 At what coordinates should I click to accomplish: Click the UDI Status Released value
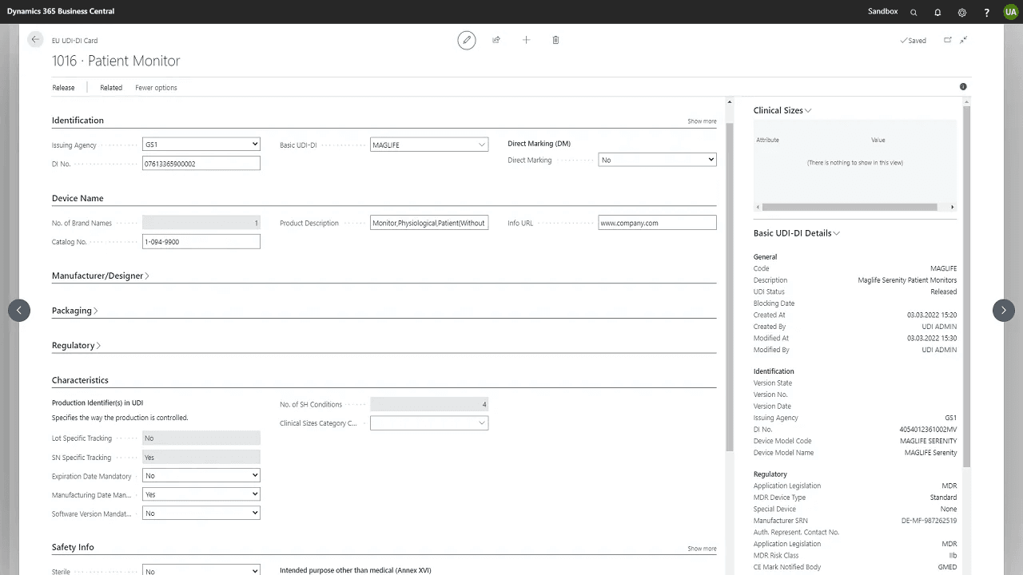pyautogui.click(x=943, y=291)
